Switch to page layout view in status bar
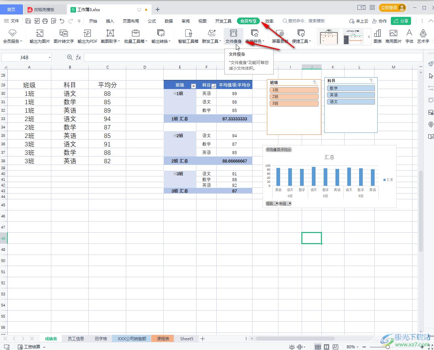 click(326, 347)
